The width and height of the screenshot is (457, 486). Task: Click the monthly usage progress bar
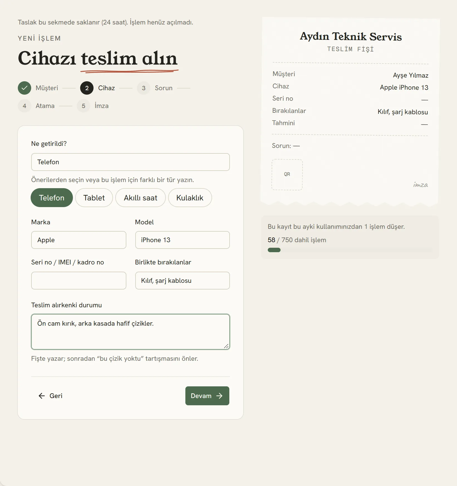pyautogui.click(x=350, y=250)
